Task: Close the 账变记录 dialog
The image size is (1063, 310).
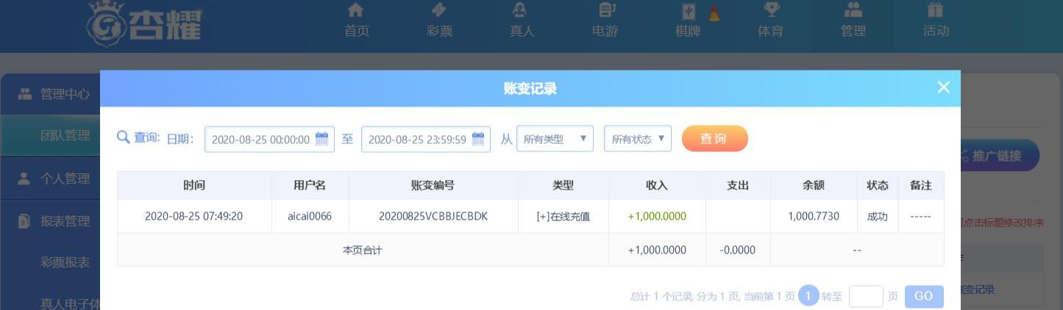Action: [944, 87]
